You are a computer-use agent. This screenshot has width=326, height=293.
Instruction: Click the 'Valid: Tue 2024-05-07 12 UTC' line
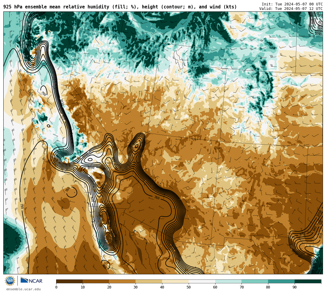pos(291,8)
